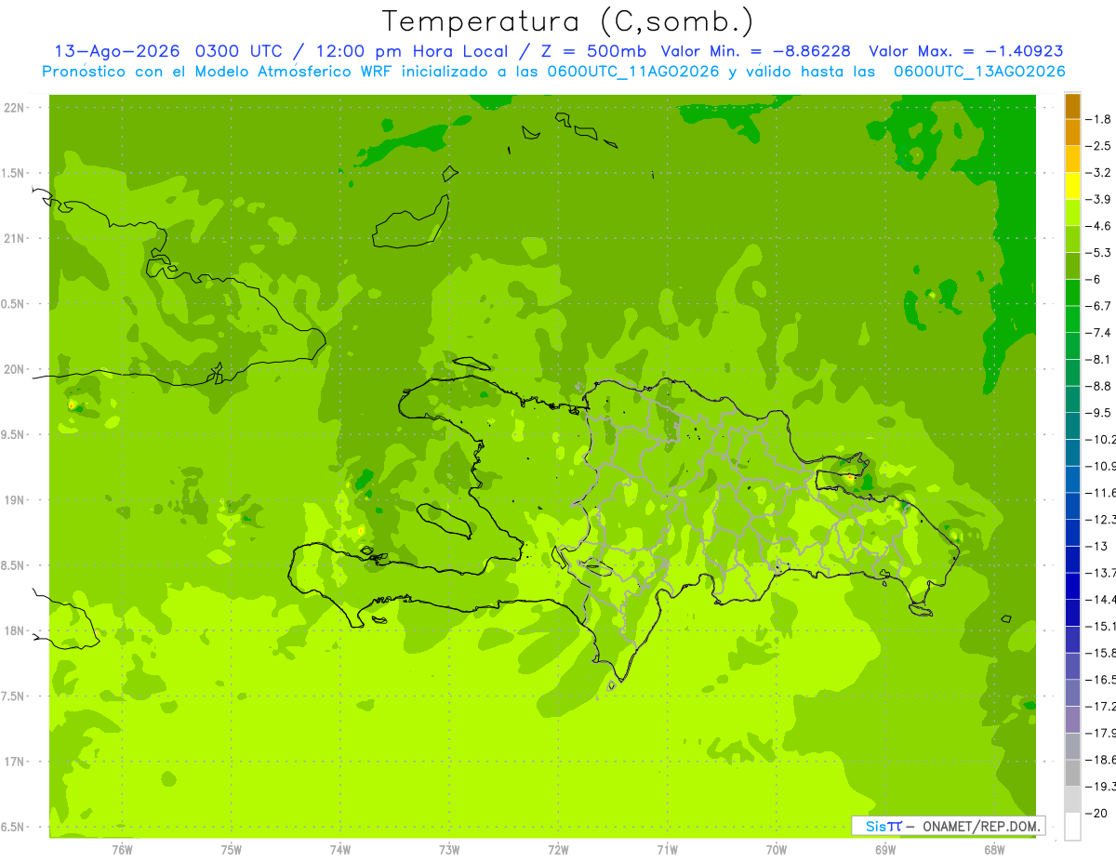This screenshot has height=862, width=1116.
Task: Click the -9.5 colorbar label
Action: pyautogui.click(x=1097, y=412)
